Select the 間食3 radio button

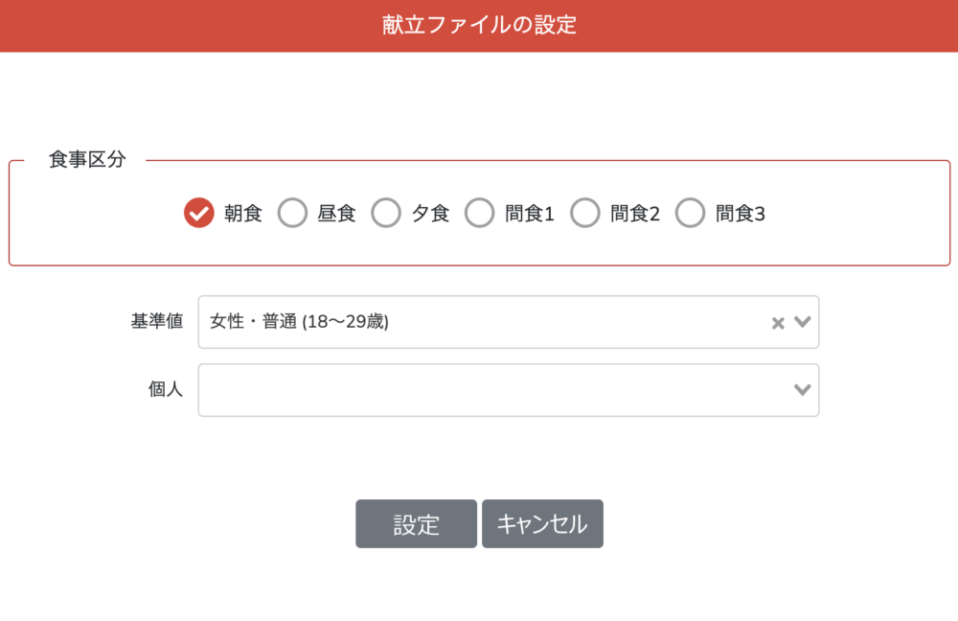[690, 214]
